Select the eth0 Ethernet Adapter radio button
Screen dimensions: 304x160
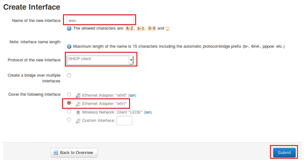coord(69,94)
